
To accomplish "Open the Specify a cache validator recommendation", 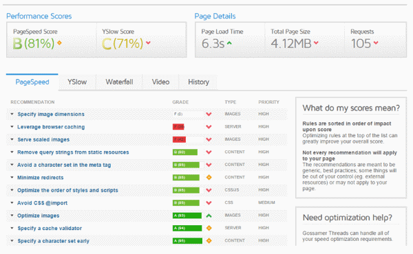I will point(50,229).
